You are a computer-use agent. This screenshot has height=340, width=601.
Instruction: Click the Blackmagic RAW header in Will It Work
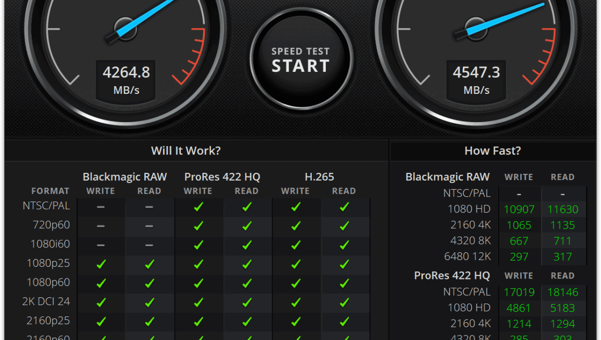tap(125, 177)
